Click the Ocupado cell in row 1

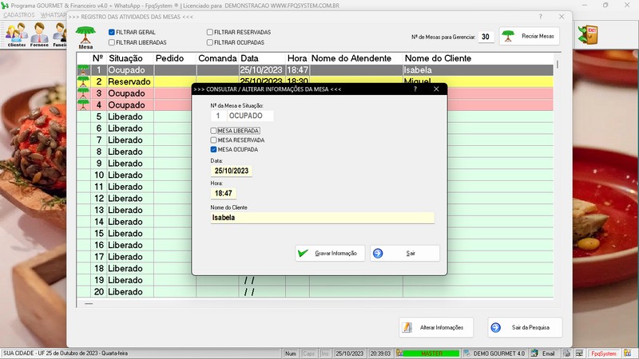pyautogui.click(x=130, y=69)
